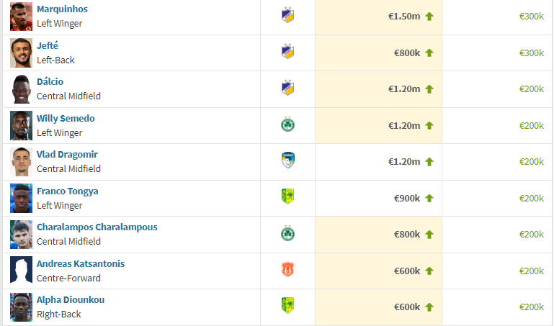
Task: Click Franco Tongya's player photo
Action: [x=21, y=198]
